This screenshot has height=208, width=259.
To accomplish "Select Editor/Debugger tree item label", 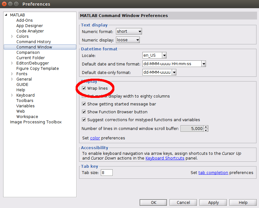I will pos(32,63).
